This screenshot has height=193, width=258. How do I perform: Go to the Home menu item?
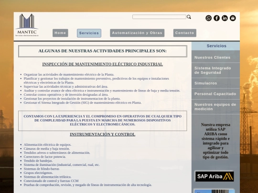click(60, 33)
